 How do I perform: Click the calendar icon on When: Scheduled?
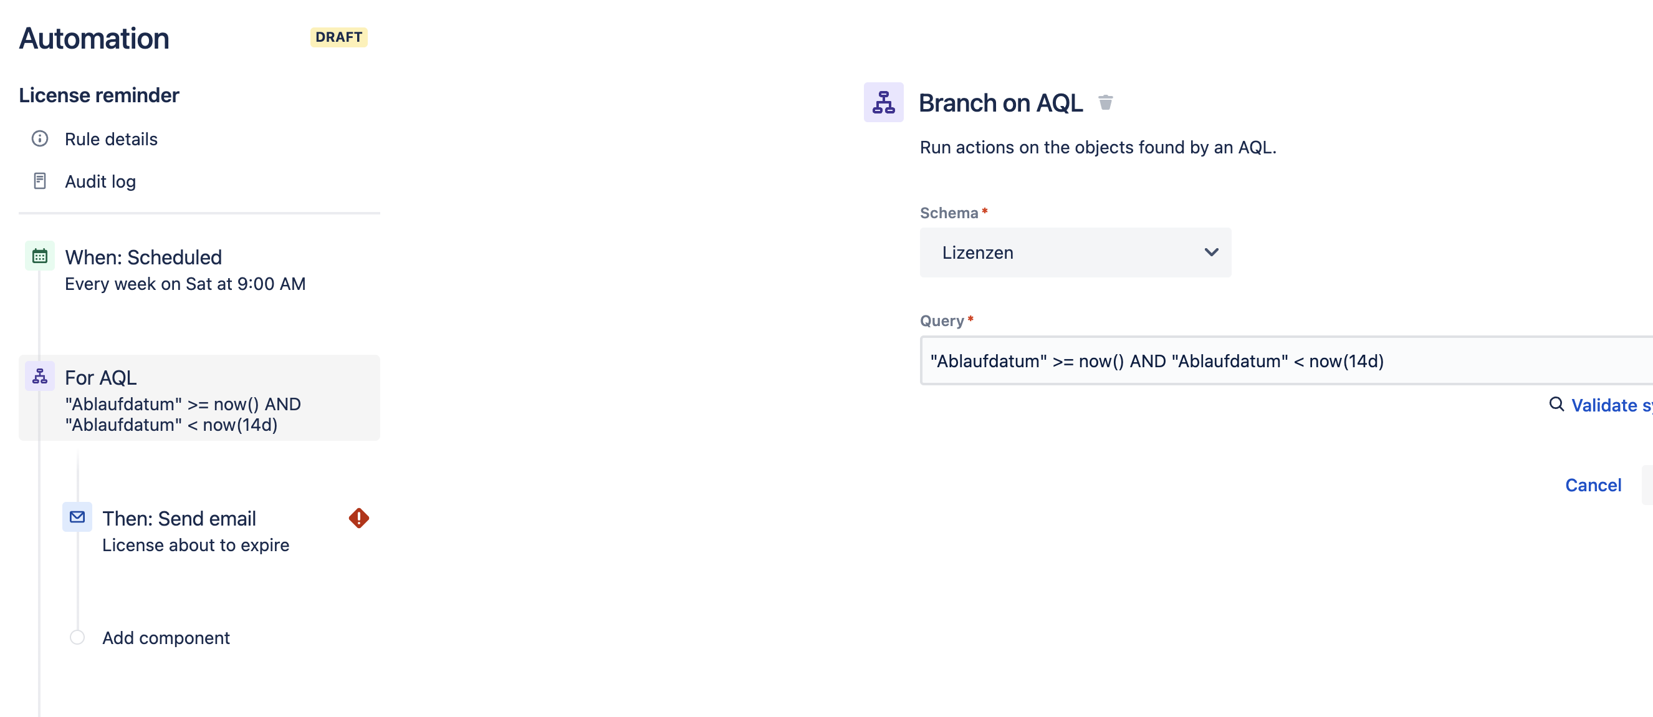[39, 256]
